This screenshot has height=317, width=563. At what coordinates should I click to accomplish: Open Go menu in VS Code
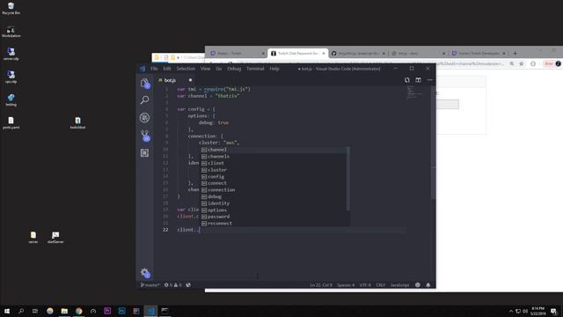219,69
